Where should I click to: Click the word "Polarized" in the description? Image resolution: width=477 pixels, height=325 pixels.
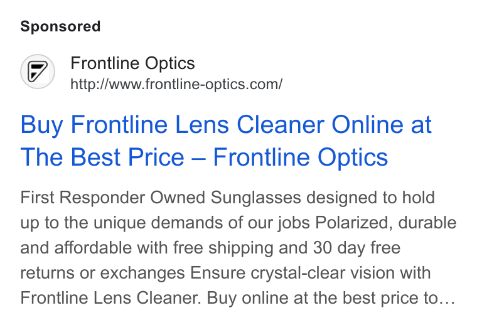pyautogui.click(x=351, y=223)
